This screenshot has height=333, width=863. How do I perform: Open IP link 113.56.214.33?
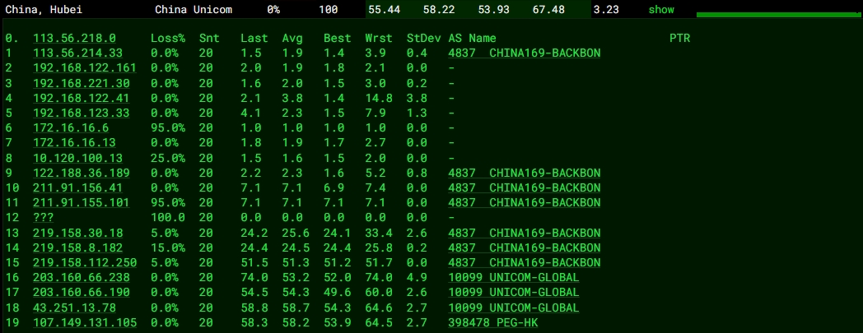point(77,53)
